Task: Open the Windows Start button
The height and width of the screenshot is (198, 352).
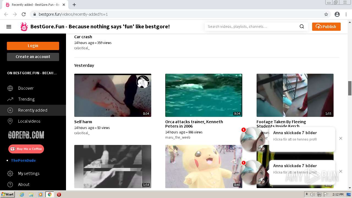Action: (x=8, y=194)
